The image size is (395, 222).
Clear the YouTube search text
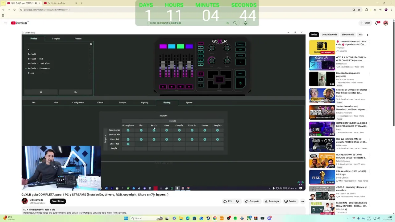pyautogui.click(x=227, y=23)
